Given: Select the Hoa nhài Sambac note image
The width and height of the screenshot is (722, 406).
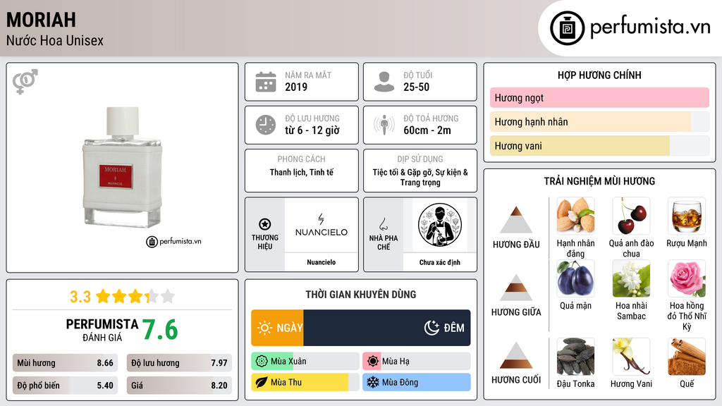Looking at the screenshot, I should [631, 278].
